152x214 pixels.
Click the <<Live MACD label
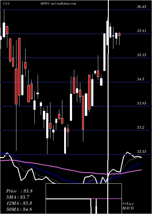[128, 206]
